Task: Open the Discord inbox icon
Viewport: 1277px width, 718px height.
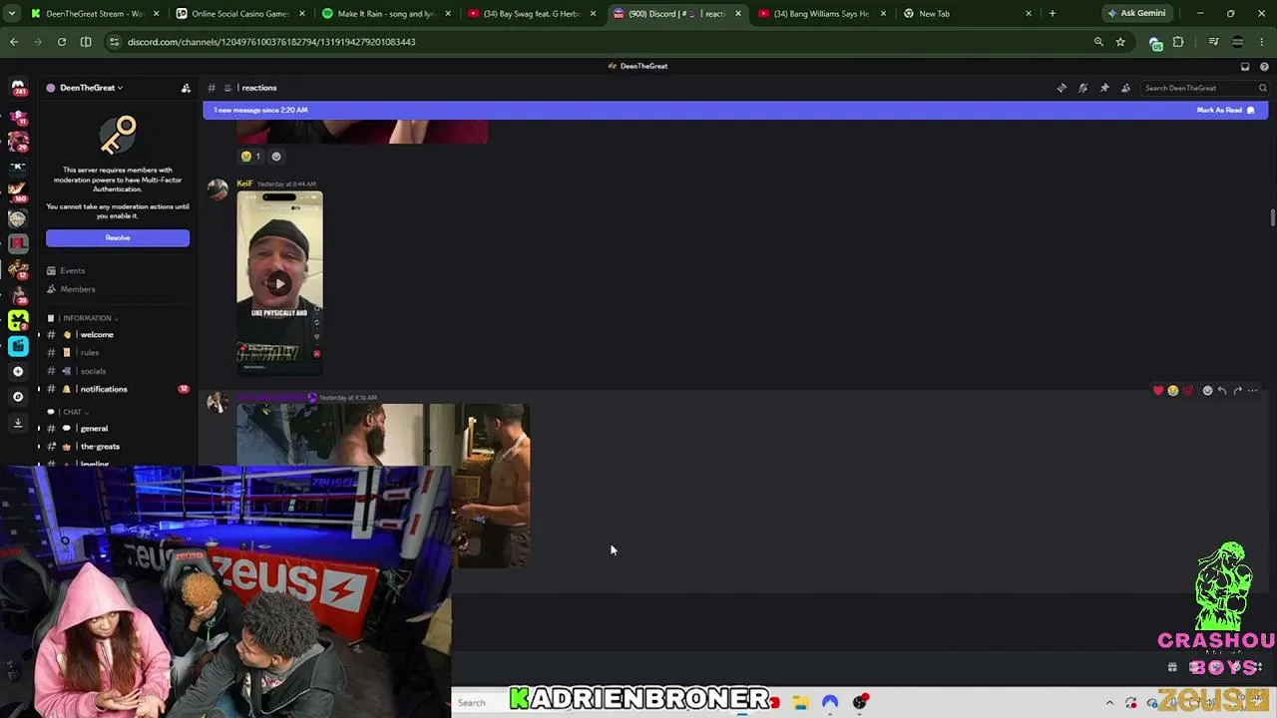Action: click(x=1245, y=67)
